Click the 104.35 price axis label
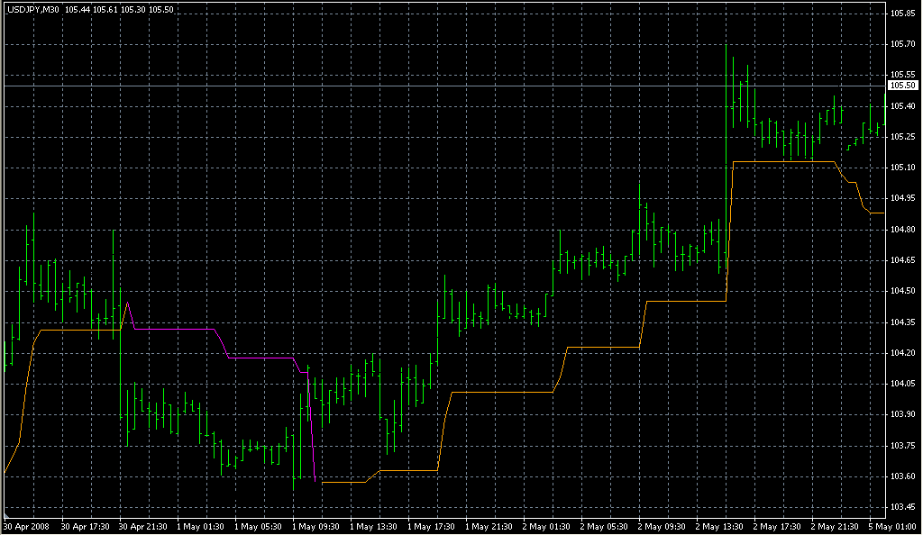923x535 pixels. tap(902, 322)
